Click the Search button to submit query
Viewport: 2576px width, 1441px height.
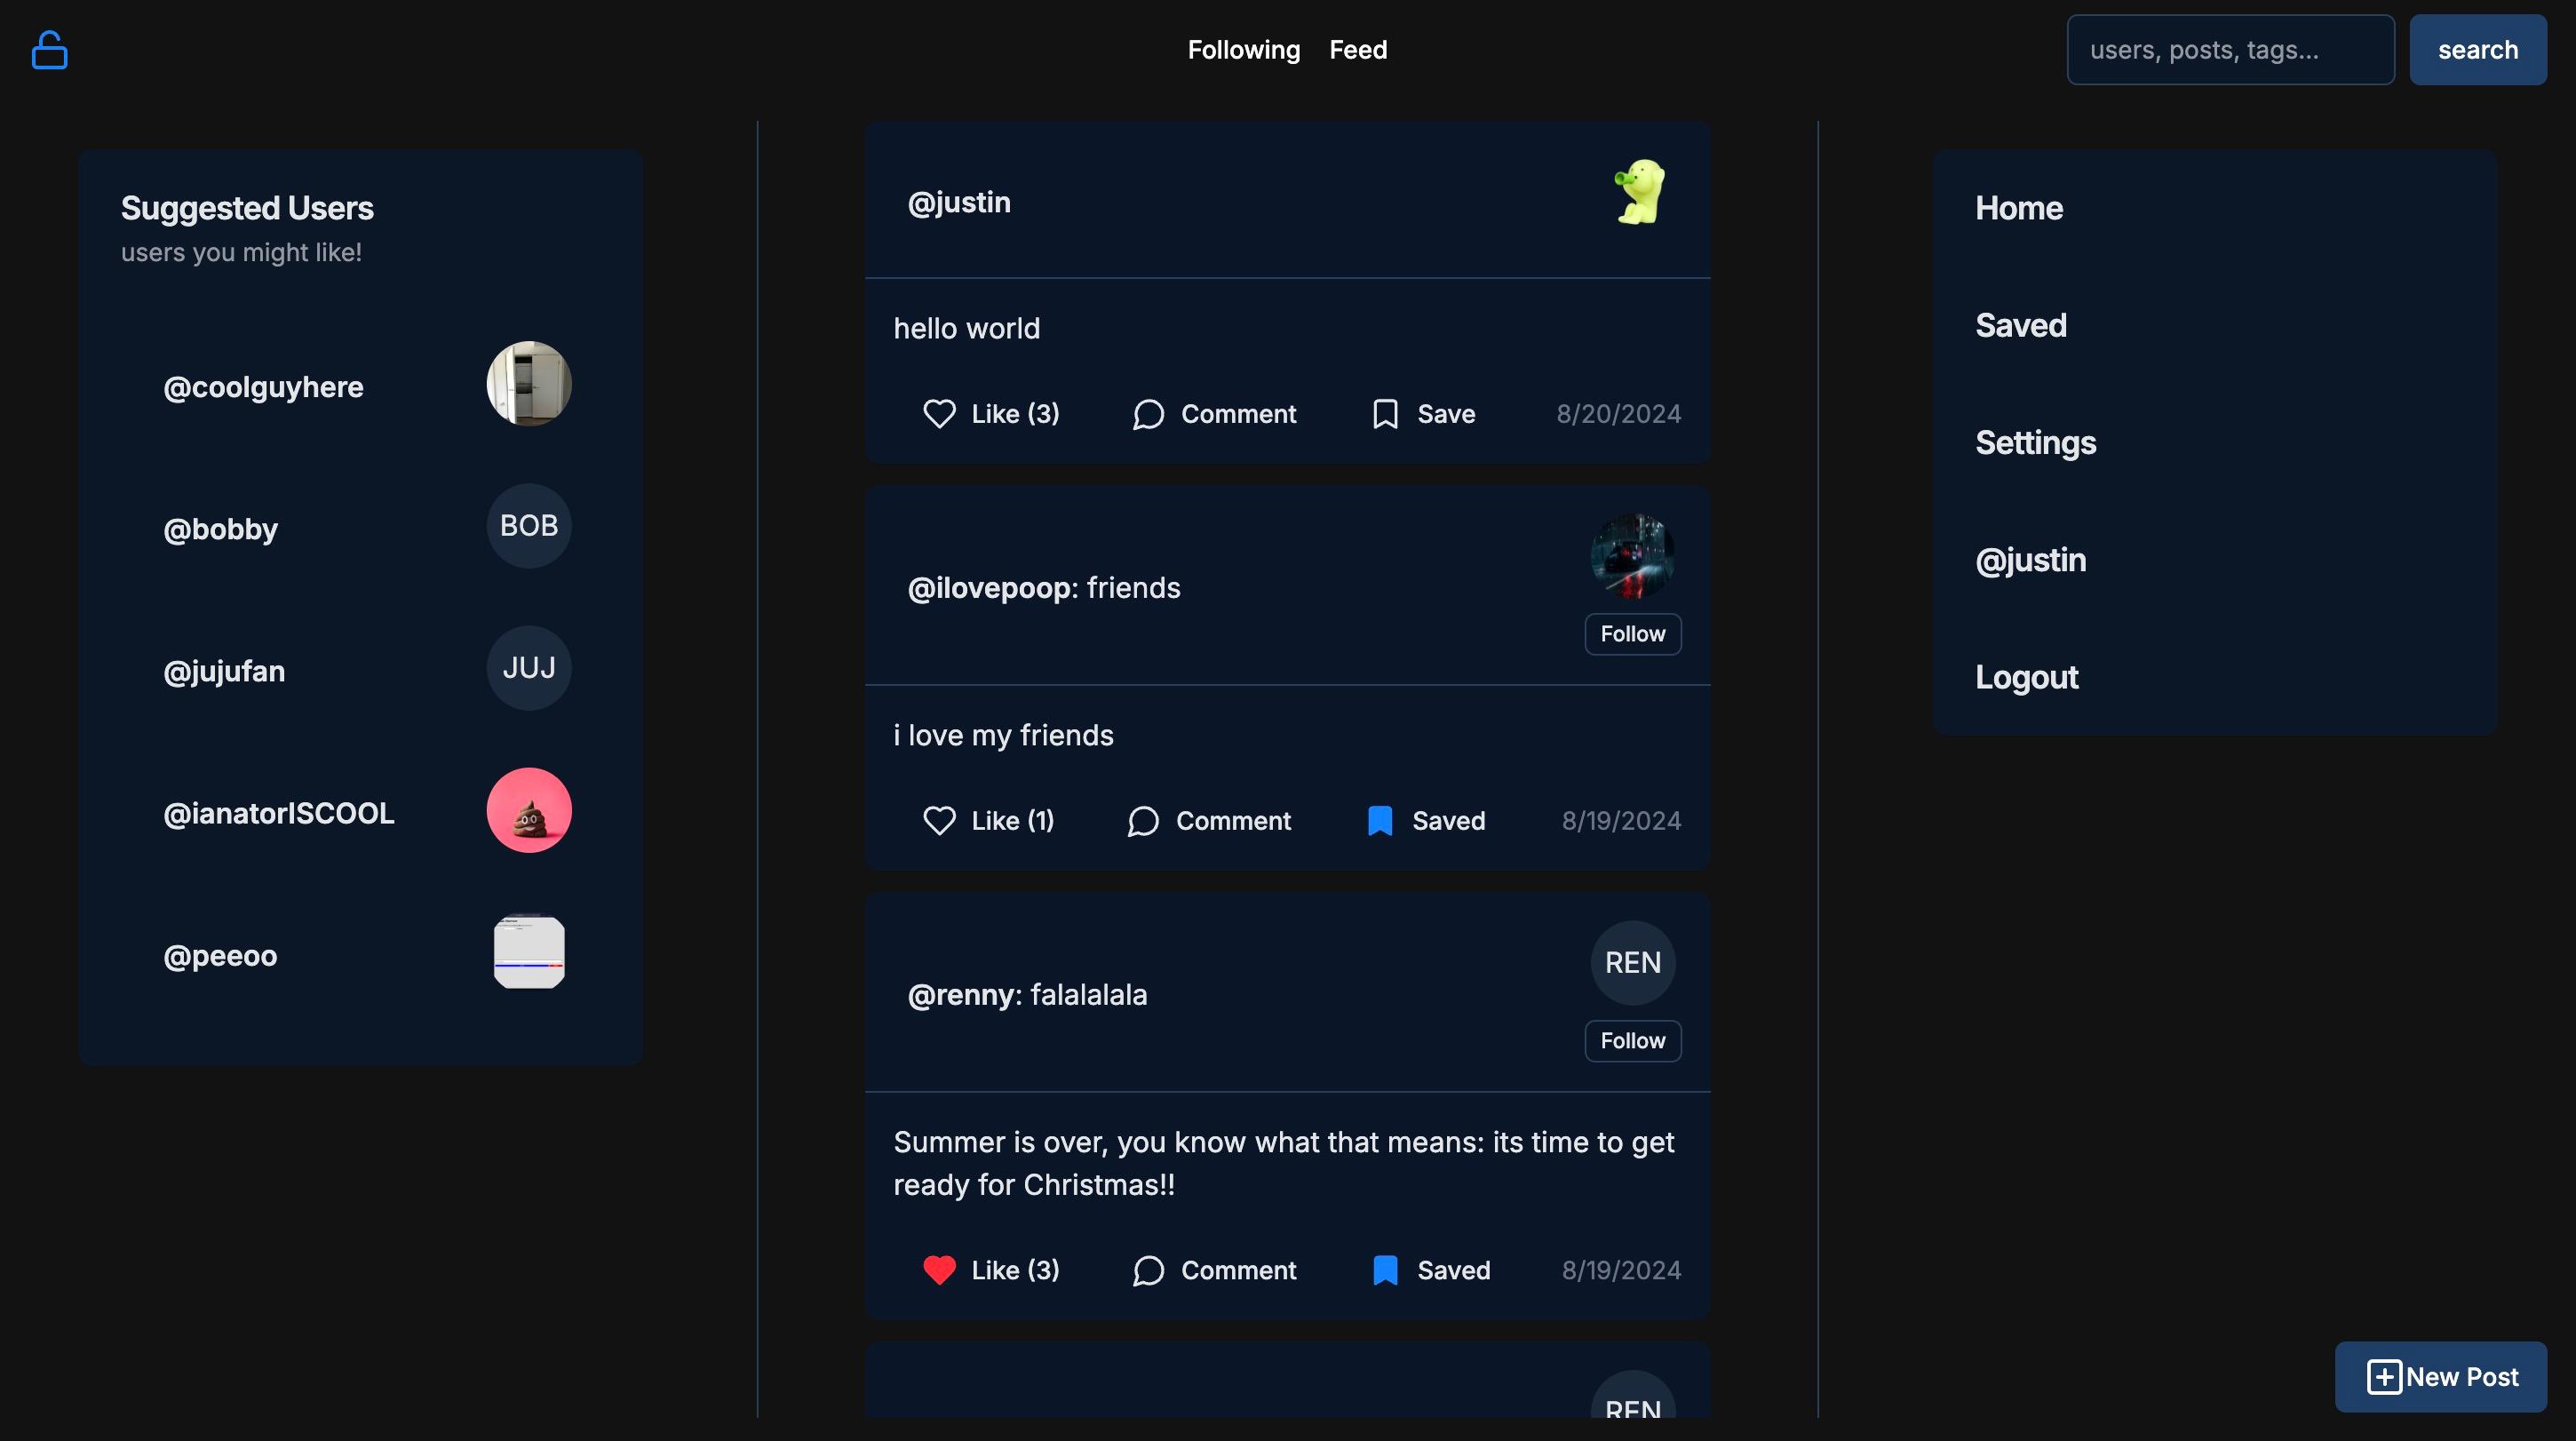click(2478, 48)
